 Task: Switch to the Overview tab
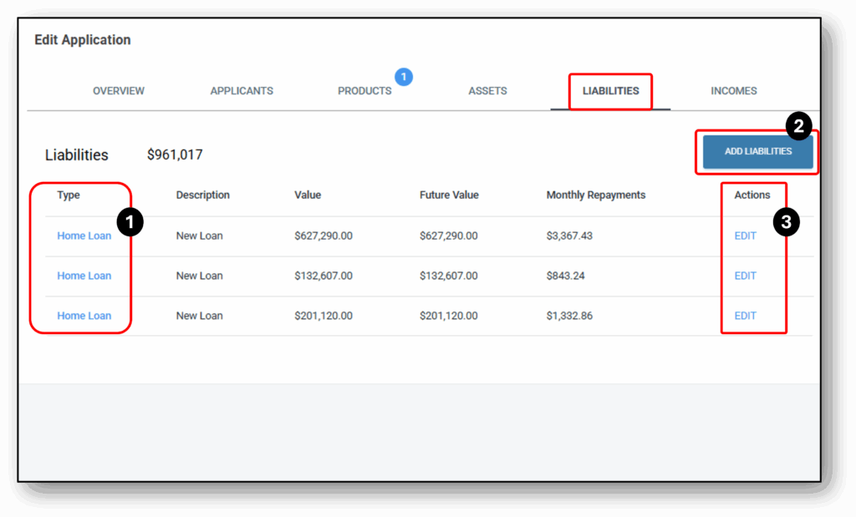119,91
